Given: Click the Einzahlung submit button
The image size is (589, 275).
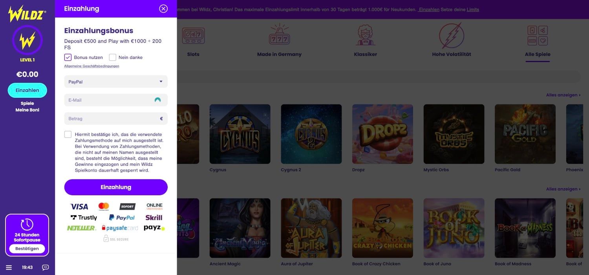Looking at the screenshot, I should coord(115,187).
